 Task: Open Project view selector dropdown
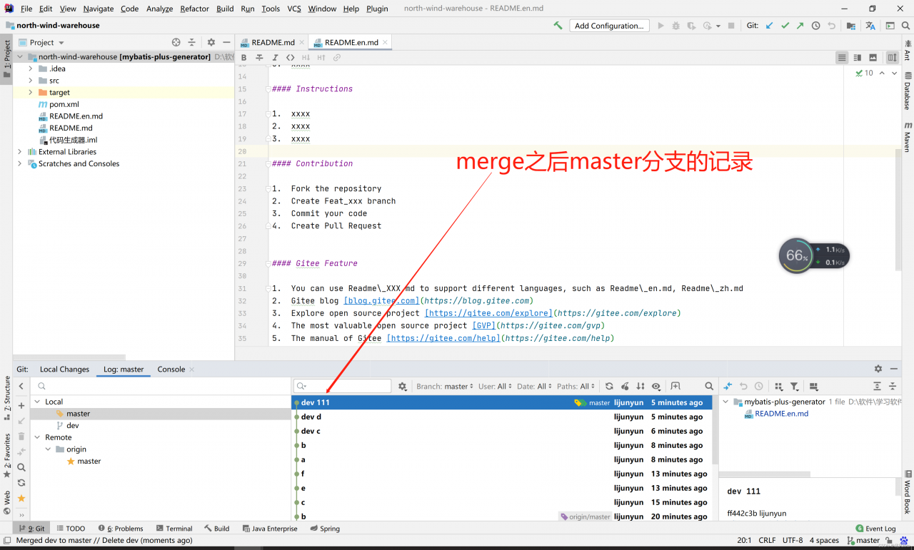pyautogui.click(x=42, y=42)
